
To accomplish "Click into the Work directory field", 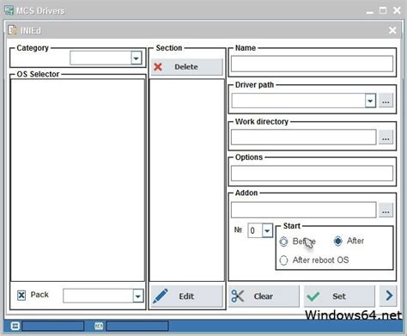I will [303, 137].
